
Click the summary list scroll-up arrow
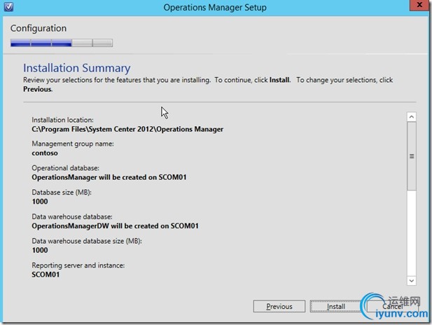click(412, 117)
